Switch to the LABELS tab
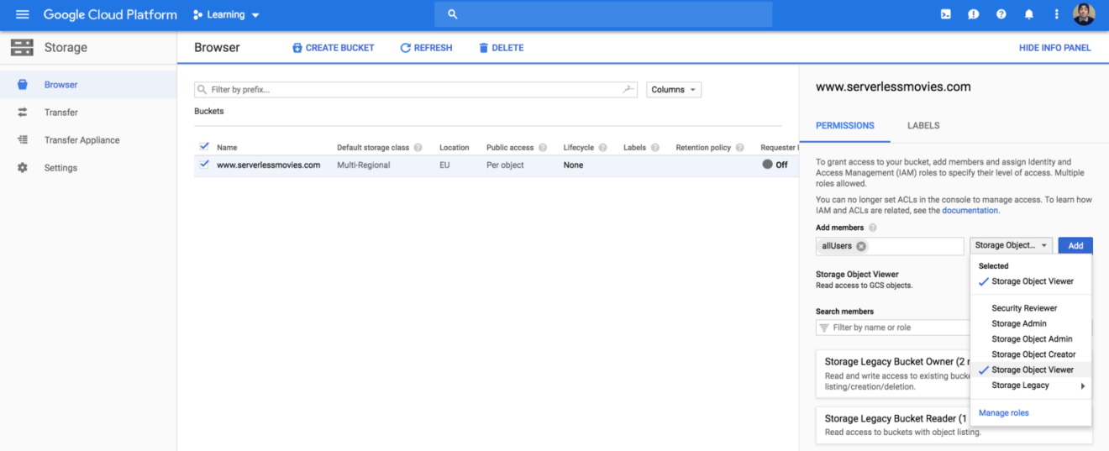 pyautogui.click(x=923, y=125)
